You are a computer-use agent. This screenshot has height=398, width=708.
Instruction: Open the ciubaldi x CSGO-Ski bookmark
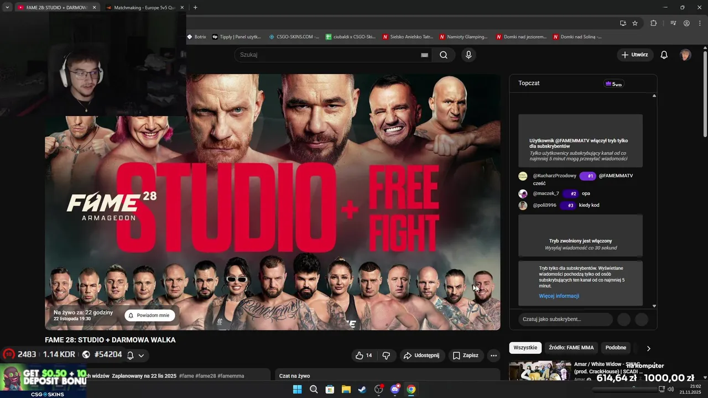(x=351, y=37)
